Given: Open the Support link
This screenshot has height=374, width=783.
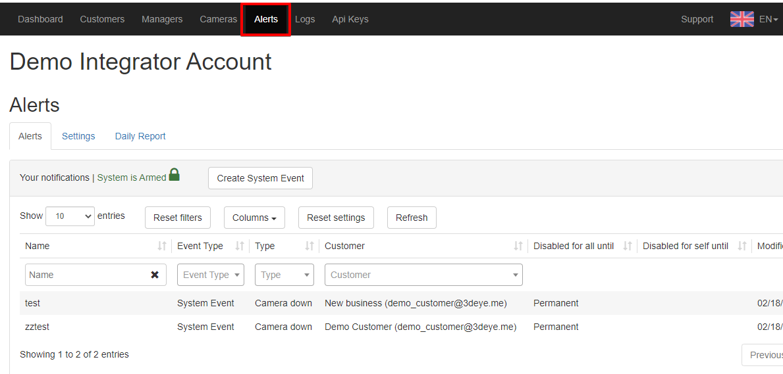Looking at the screenshot, I should 697,19.
